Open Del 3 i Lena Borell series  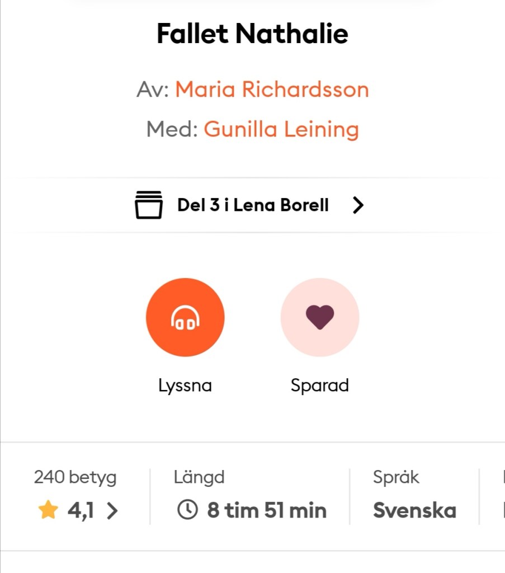click(x=253, y=205)
